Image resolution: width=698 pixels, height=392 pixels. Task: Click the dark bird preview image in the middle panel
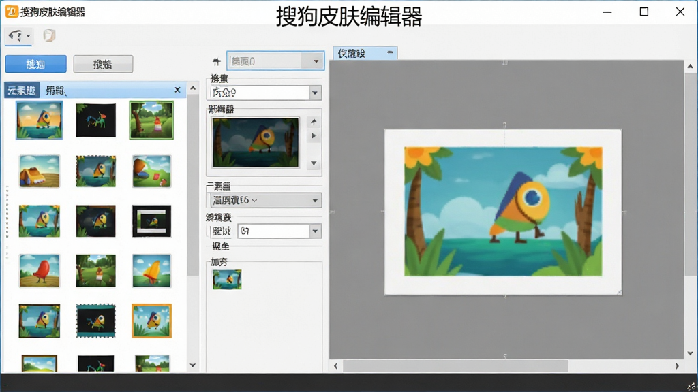(256, 142)
